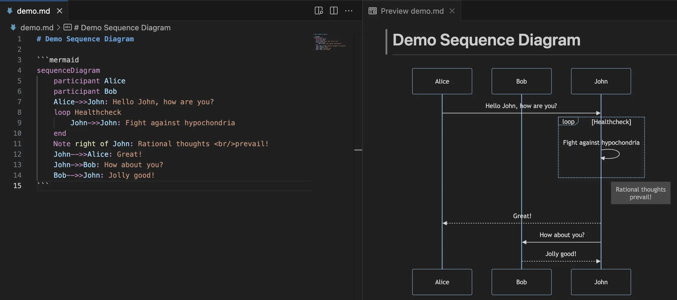
Task: Click bottom Alice participant box in diagram
Action: tap(442, 282)
